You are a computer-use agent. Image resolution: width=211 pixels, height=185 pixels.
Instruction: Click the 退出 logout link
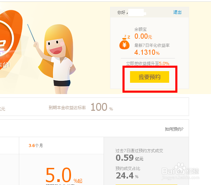pyautogui.click(x=177, y=12)
